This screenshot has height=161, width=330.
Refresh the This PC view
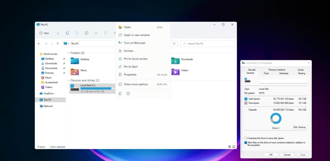pos(174,44)
